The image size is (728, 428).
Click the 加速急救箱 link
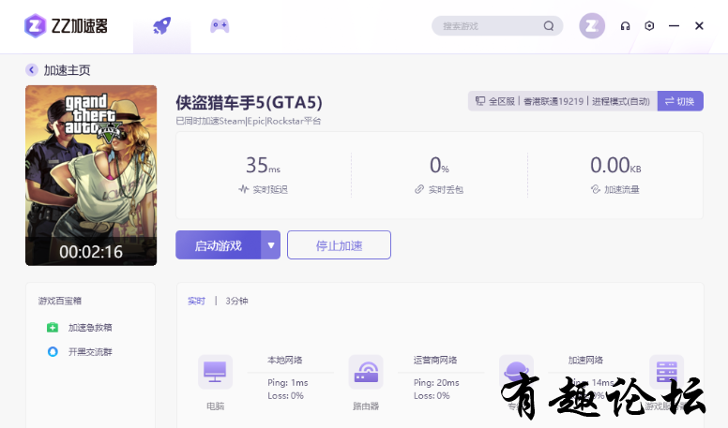click(90, 328)
